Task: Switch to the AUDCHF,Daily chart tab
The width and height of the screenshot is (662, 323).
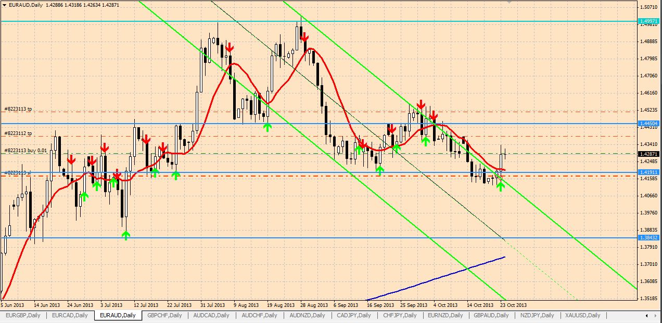Action: [259, 315]
